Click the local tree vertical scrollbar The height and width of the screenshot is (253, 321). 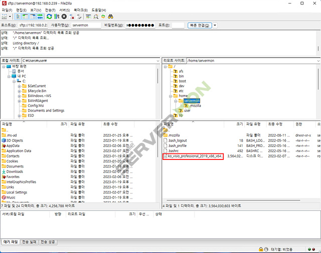pyautogui.click(x=157, y=76)
